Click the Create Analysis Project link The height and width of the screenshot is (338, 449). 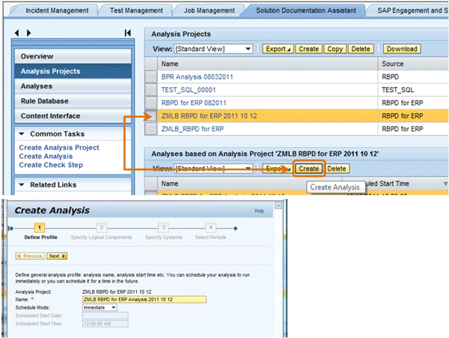[58, 148]
